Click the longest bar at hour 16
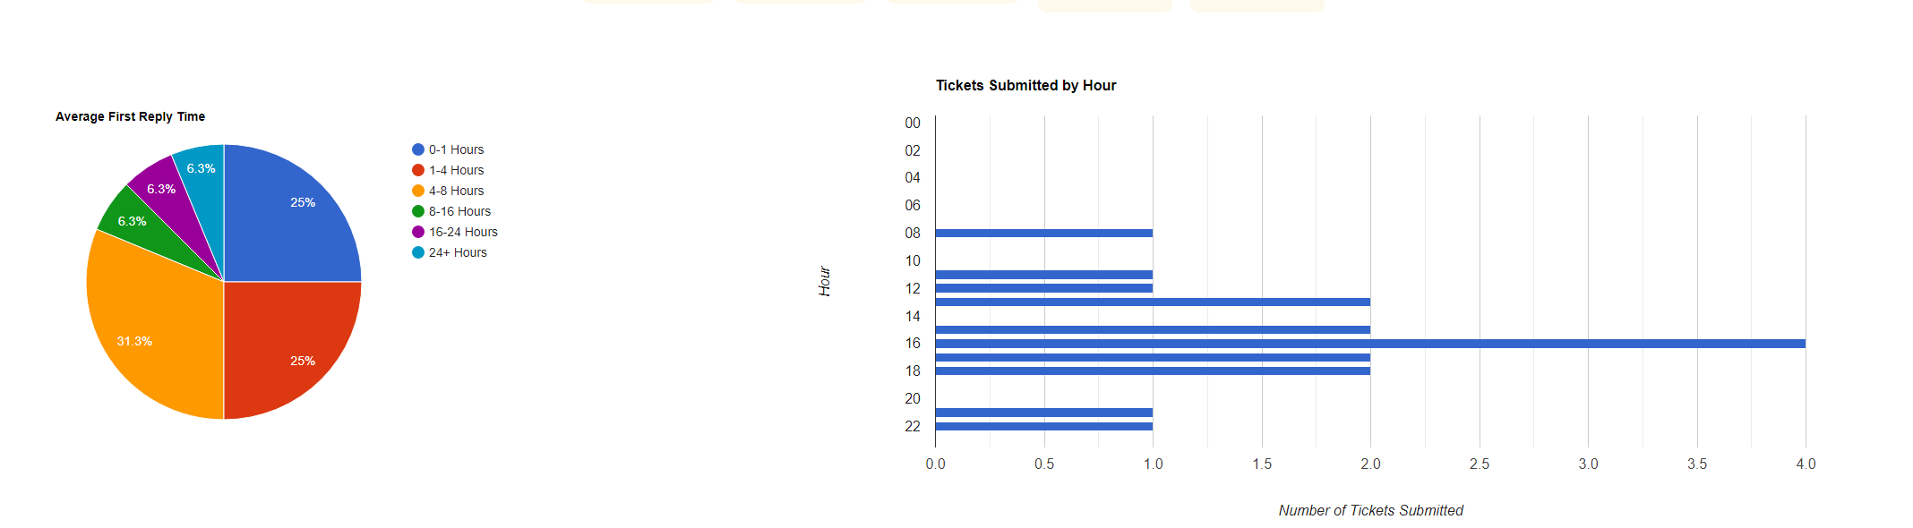 click(1370, 344)
